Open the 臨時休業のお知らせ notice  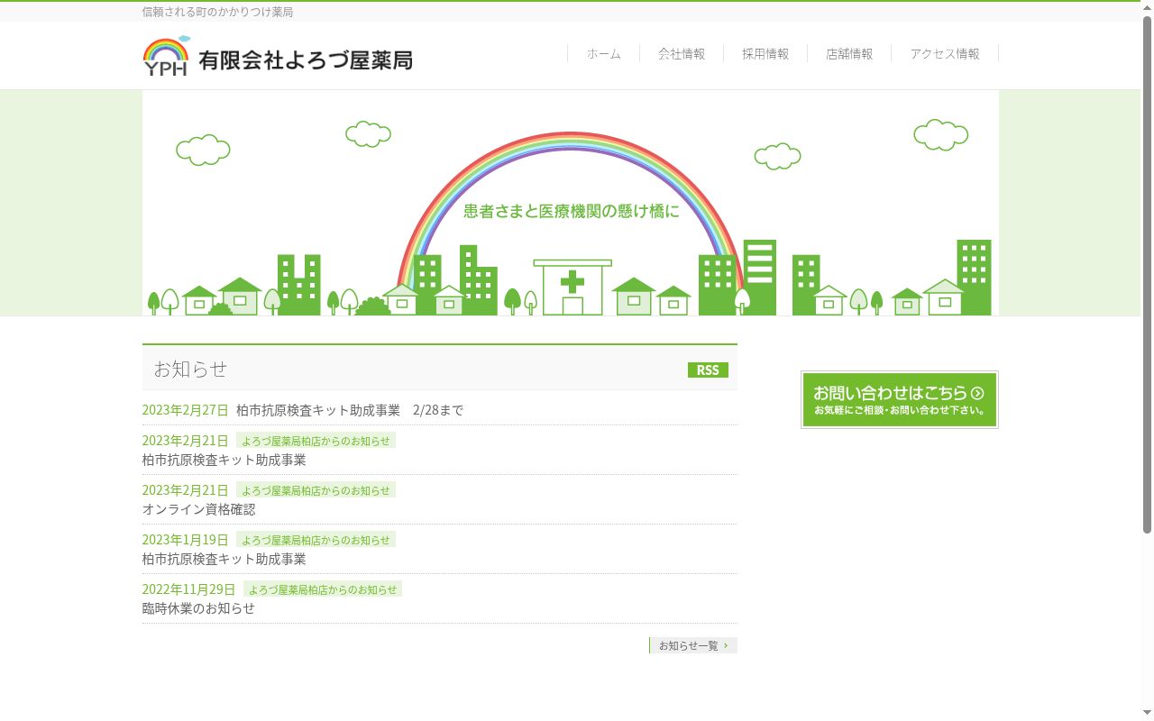tap(198, 608)
